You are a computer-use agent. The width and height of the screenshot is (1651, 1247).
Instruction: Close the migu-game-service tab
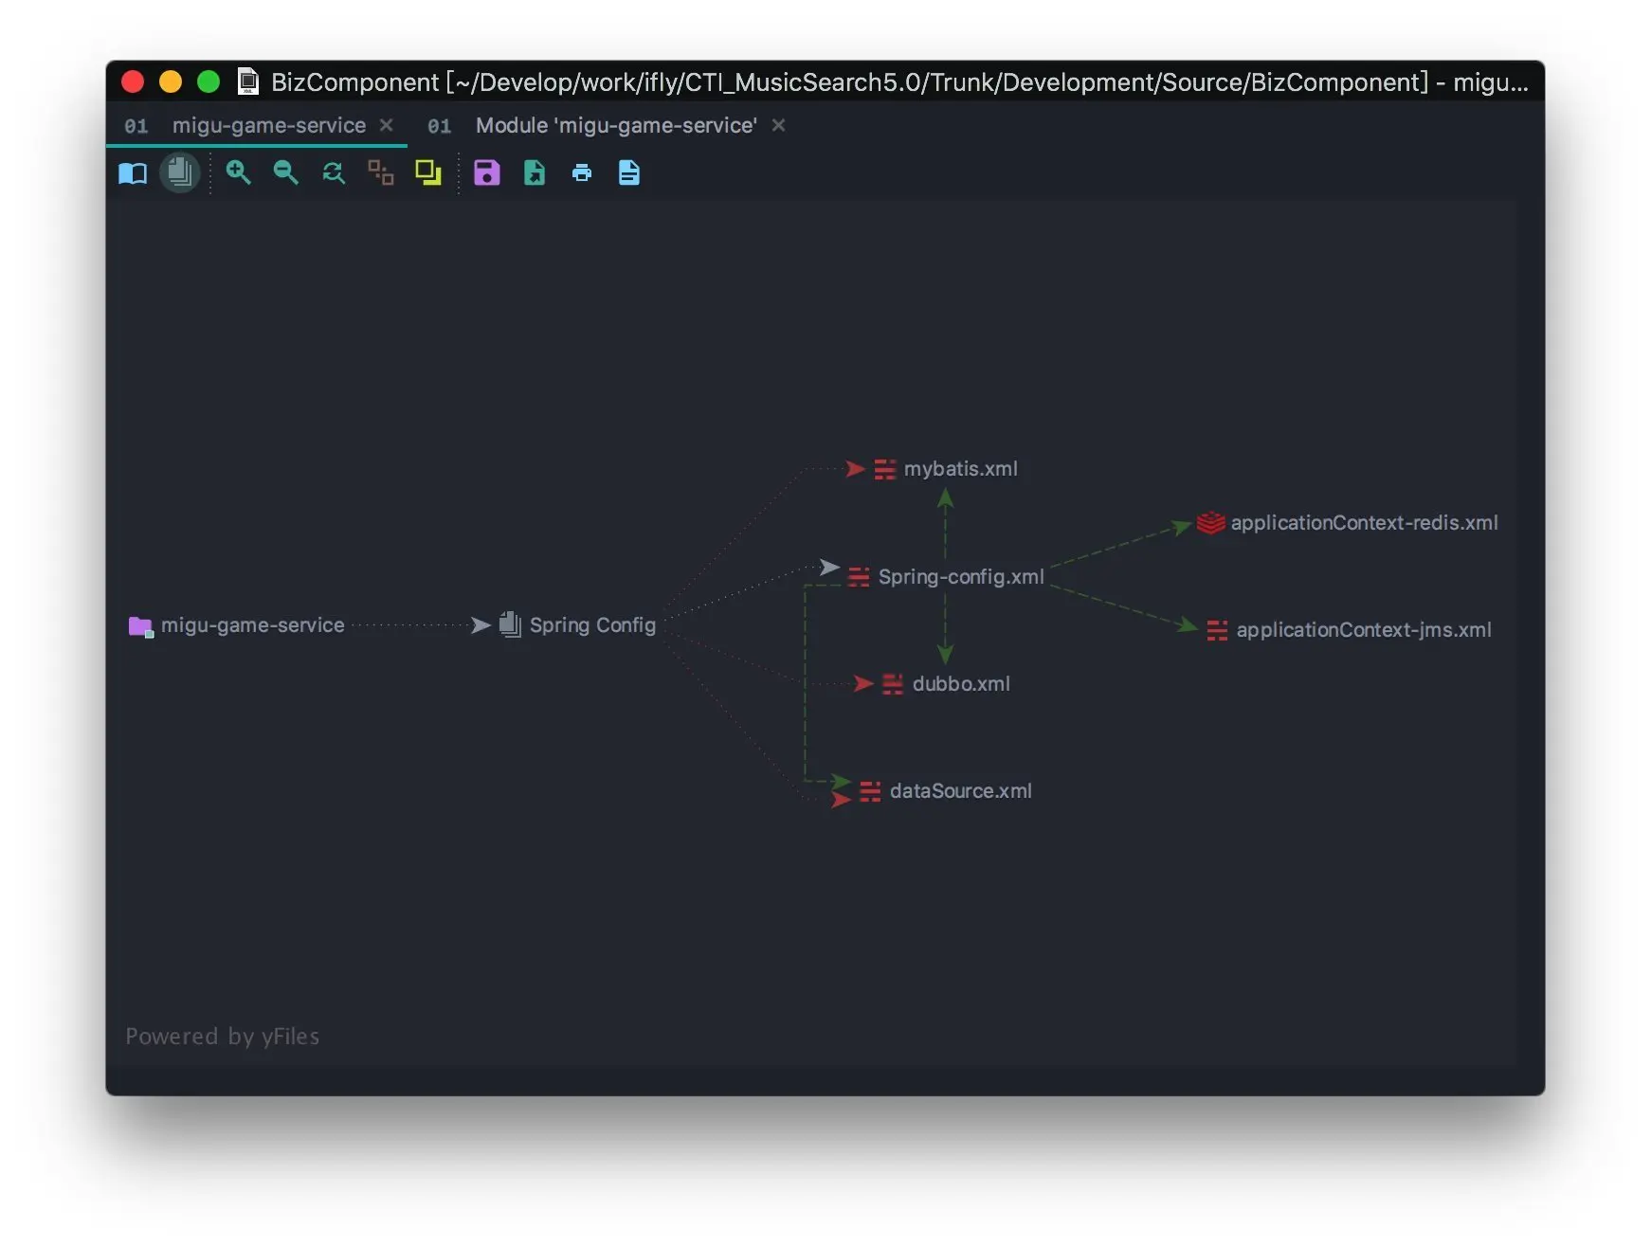[x=387, y=126]
